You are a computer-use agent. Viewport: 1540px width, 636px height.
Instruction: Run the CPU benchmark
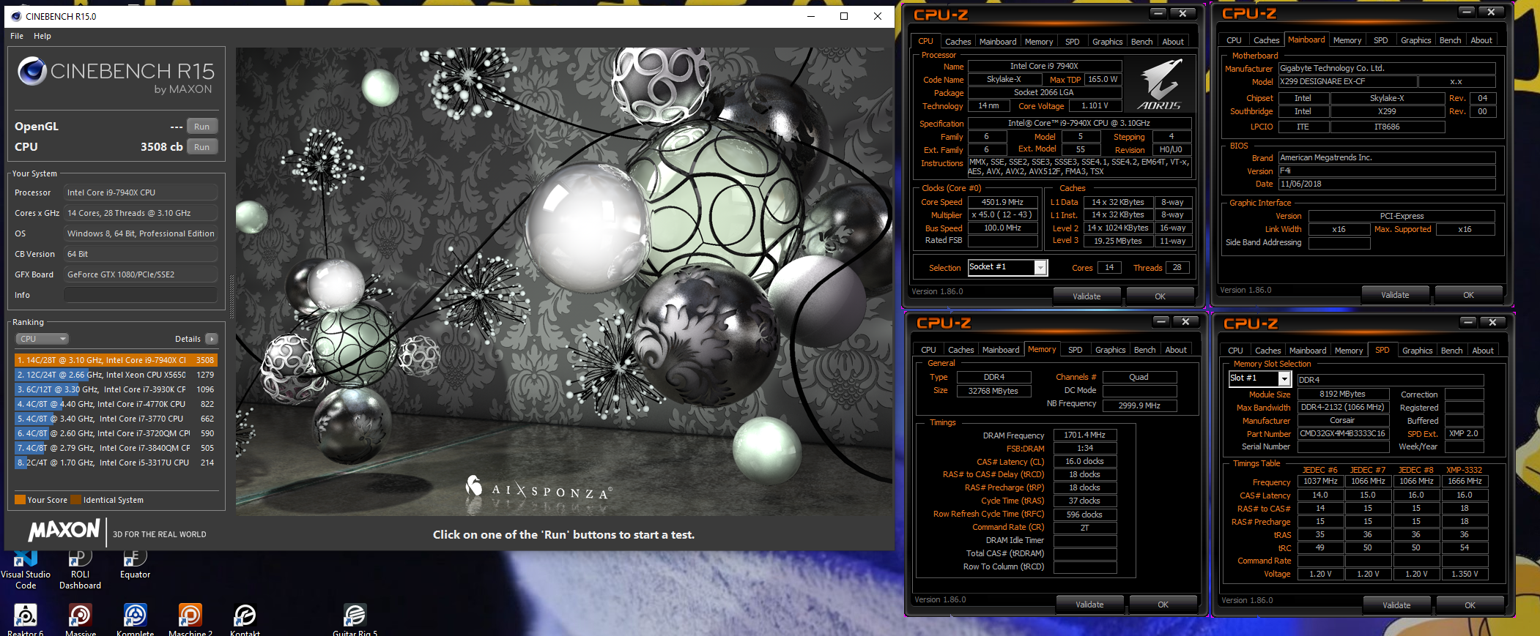[201, 147]
